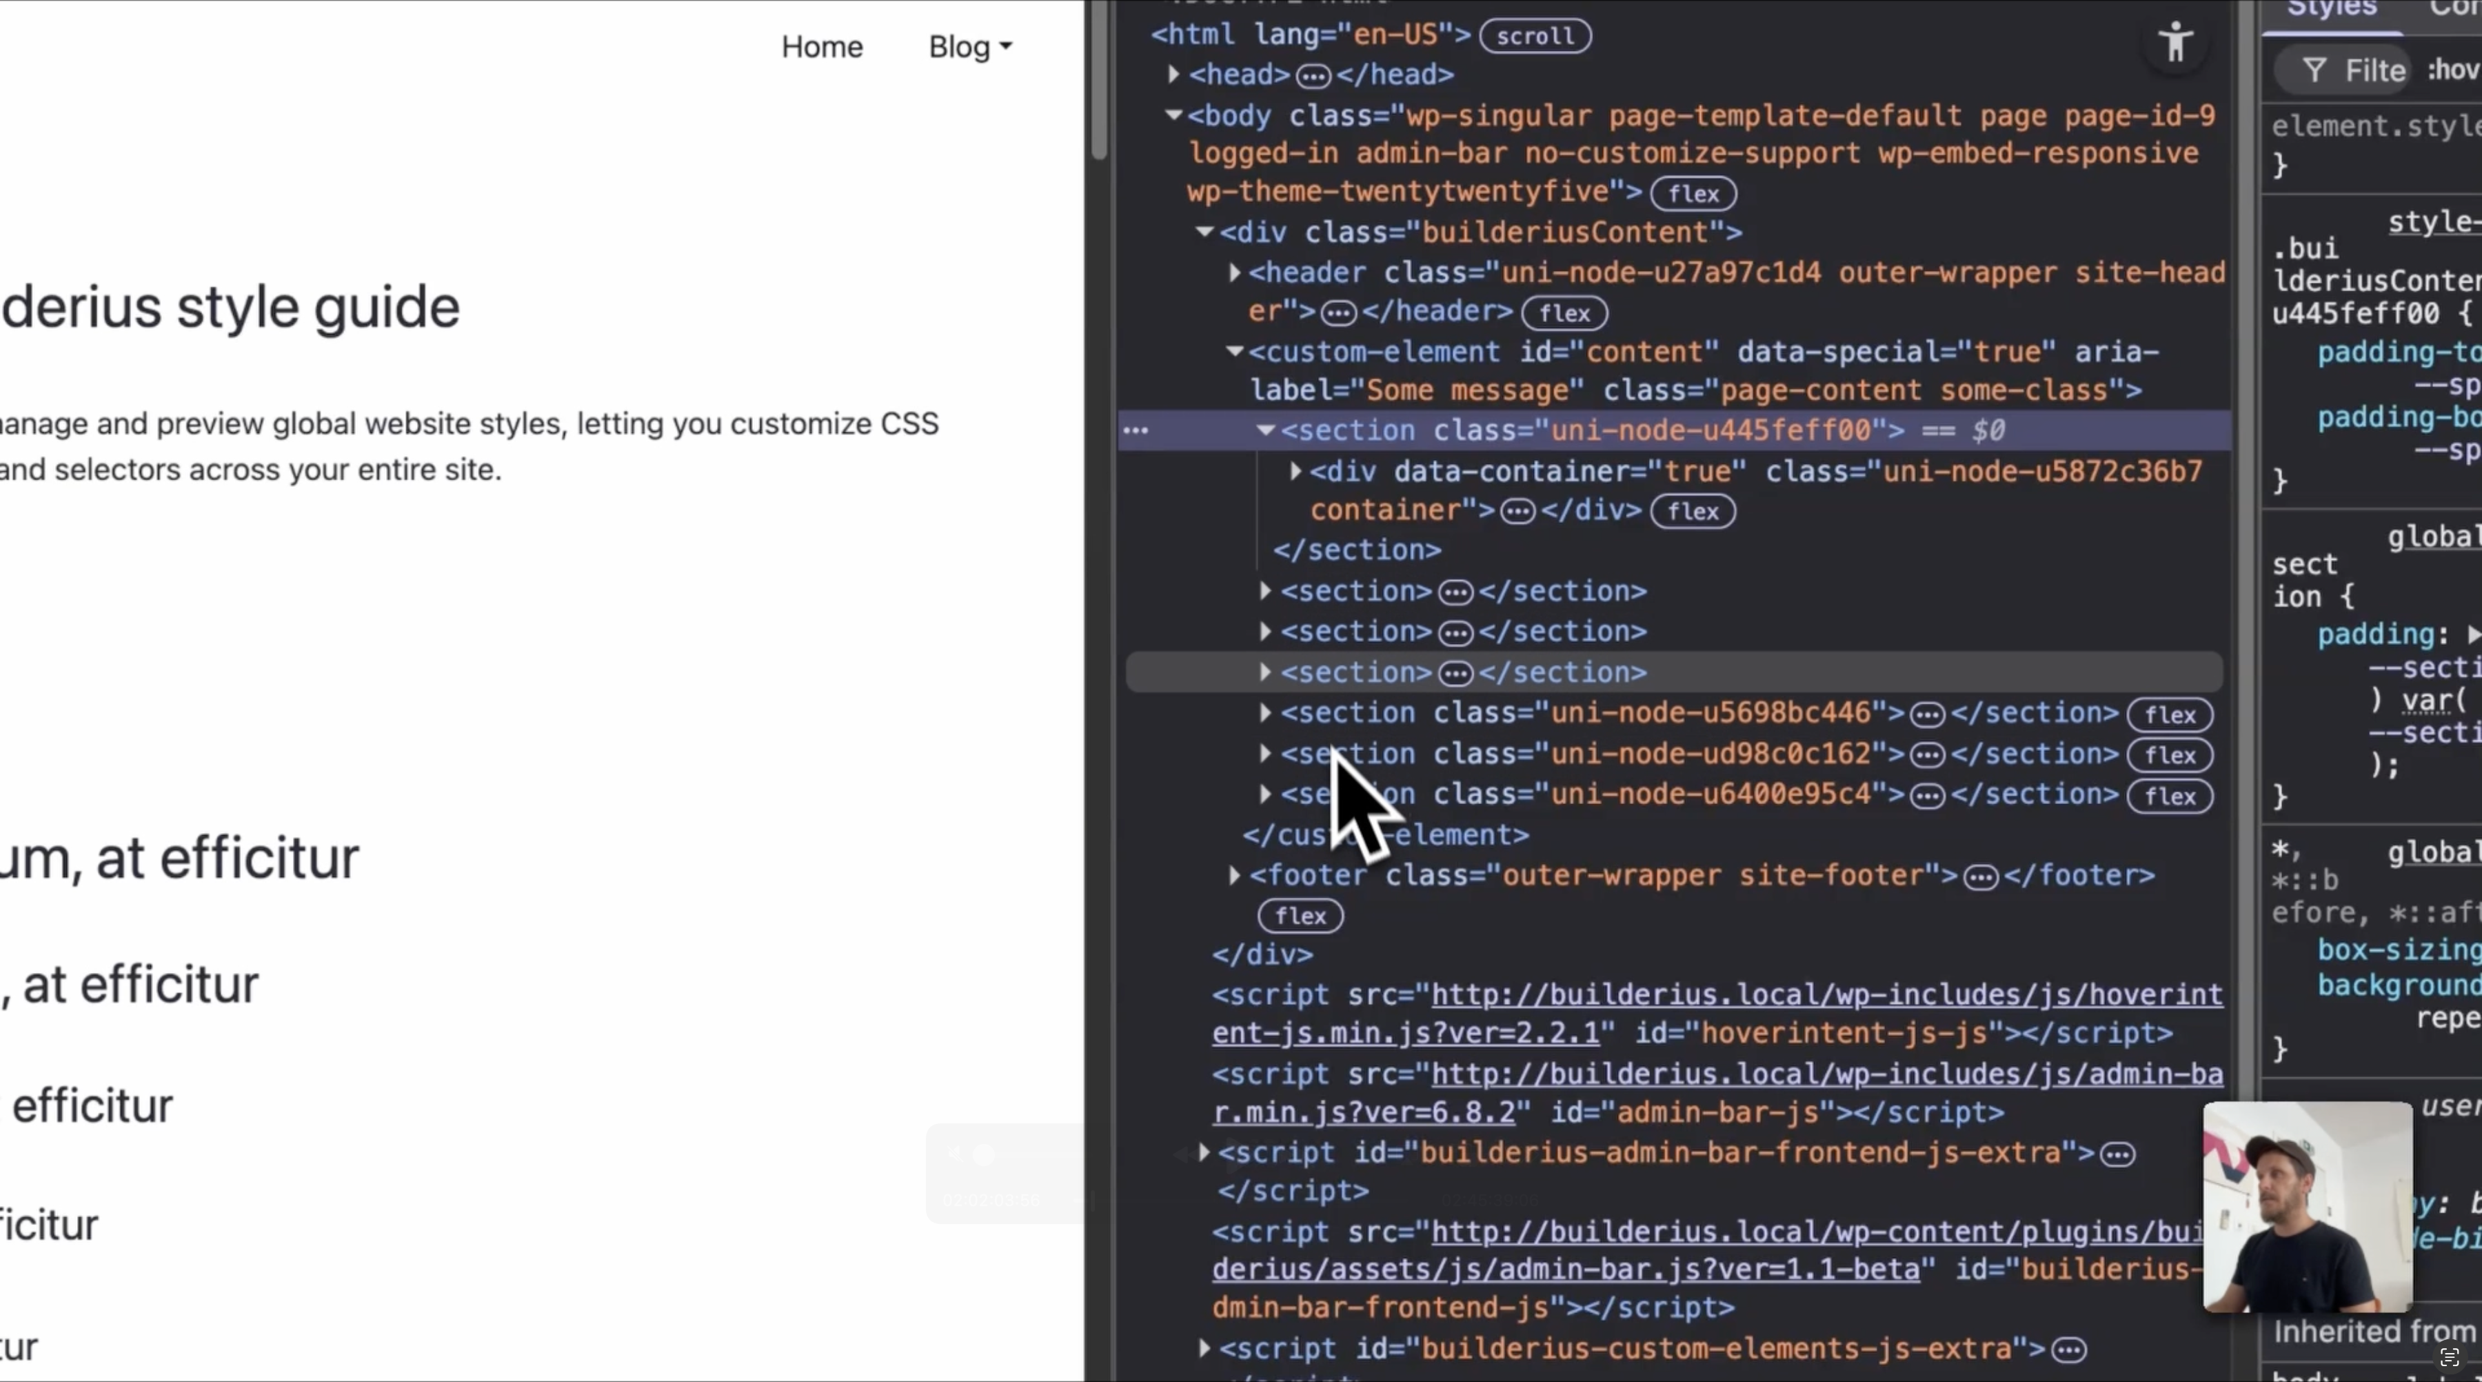Toggle flex badge on section uni-node-u6400e95c4
Image resolution: width=2482 pixels, height=1382 pixels.
tap(2169, 797)
